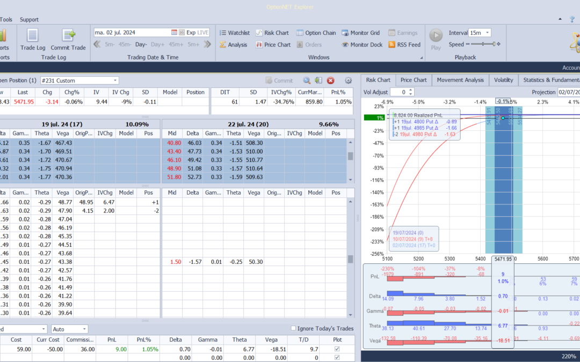Step forward one day with Day+
Viewport: 580px width, 362px height.
[157, 45]
